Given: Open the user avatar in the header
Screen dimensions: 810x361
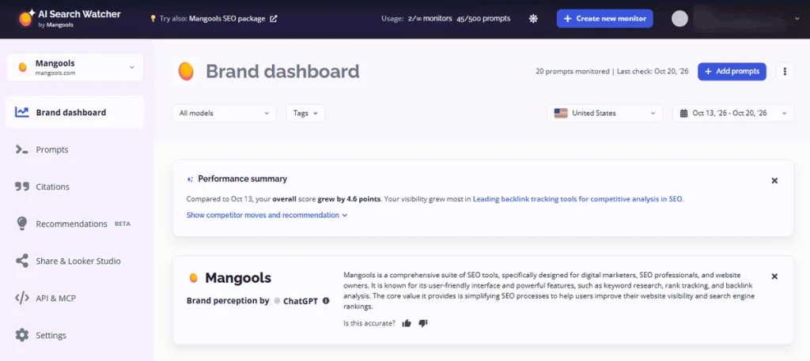Looking at the screenshot, I should pos(679,19).
